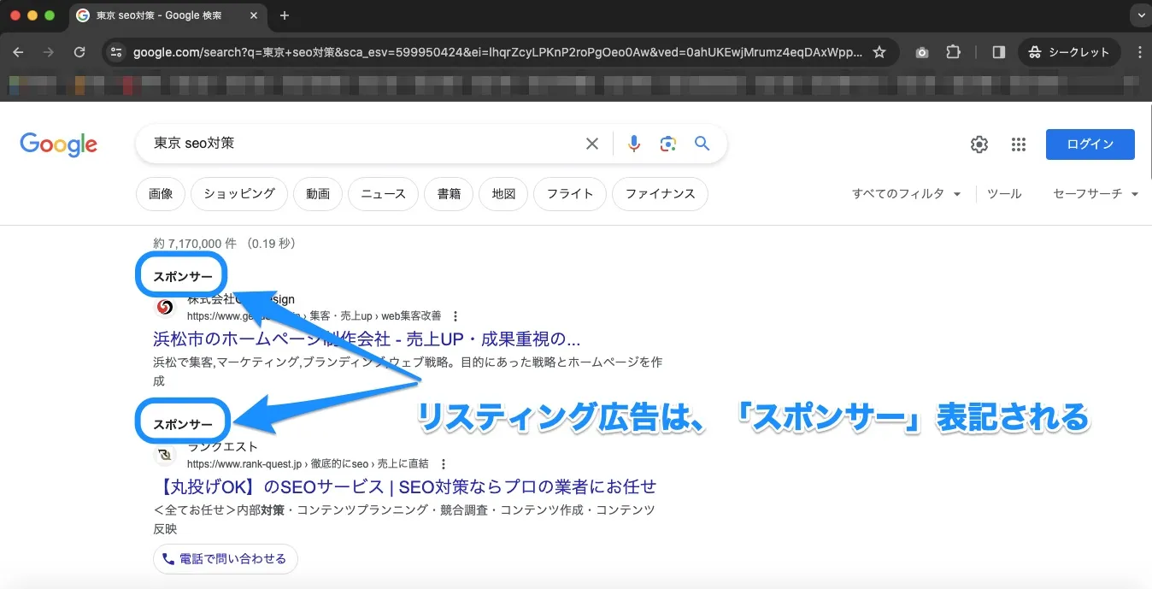
Task: Click the ad description starting 浜松で集客
Action: [408, 371]
